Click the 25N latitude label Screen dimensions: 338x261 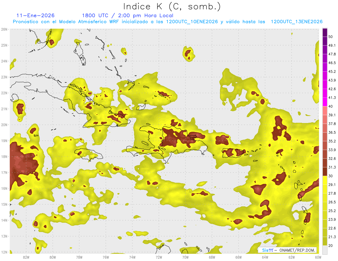4,45
